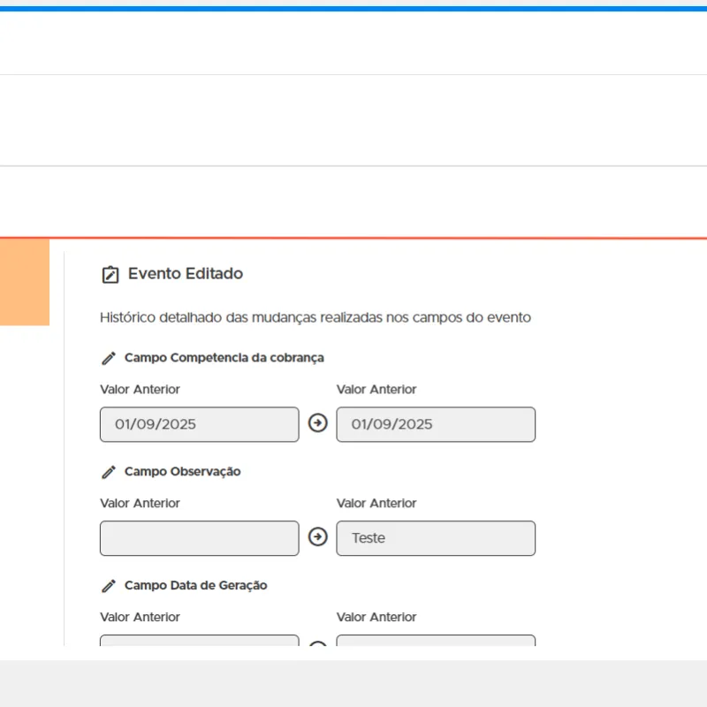Click the Campo Competencia da cobrança label

click(224, 358)
